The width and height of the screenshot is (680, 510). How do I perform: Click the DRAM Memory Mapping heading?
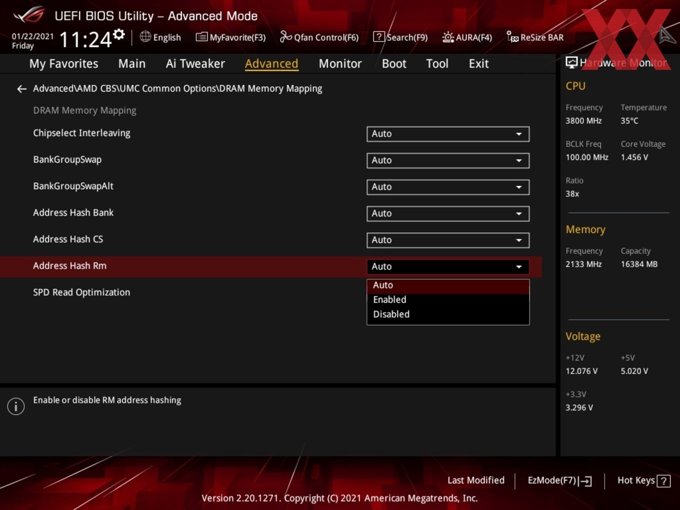(x=84, y=110)
